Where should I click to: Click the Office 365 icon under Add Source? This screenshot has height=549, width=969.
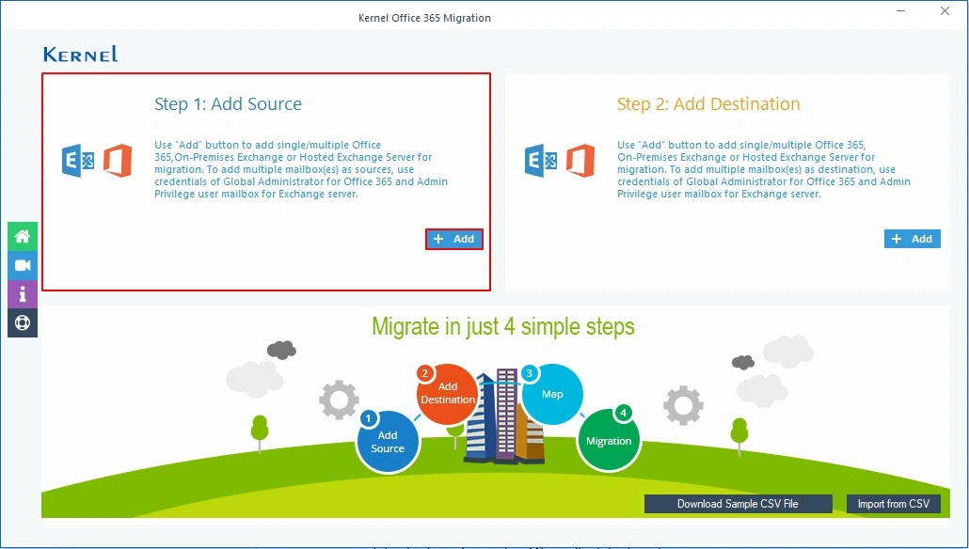(119, 162)
